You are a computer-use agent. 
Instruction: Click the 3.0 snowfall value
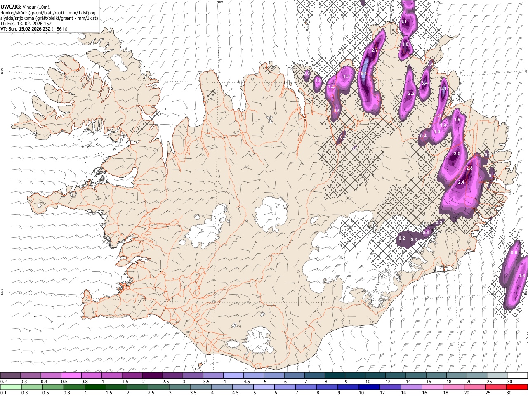[x=405, y=44]
